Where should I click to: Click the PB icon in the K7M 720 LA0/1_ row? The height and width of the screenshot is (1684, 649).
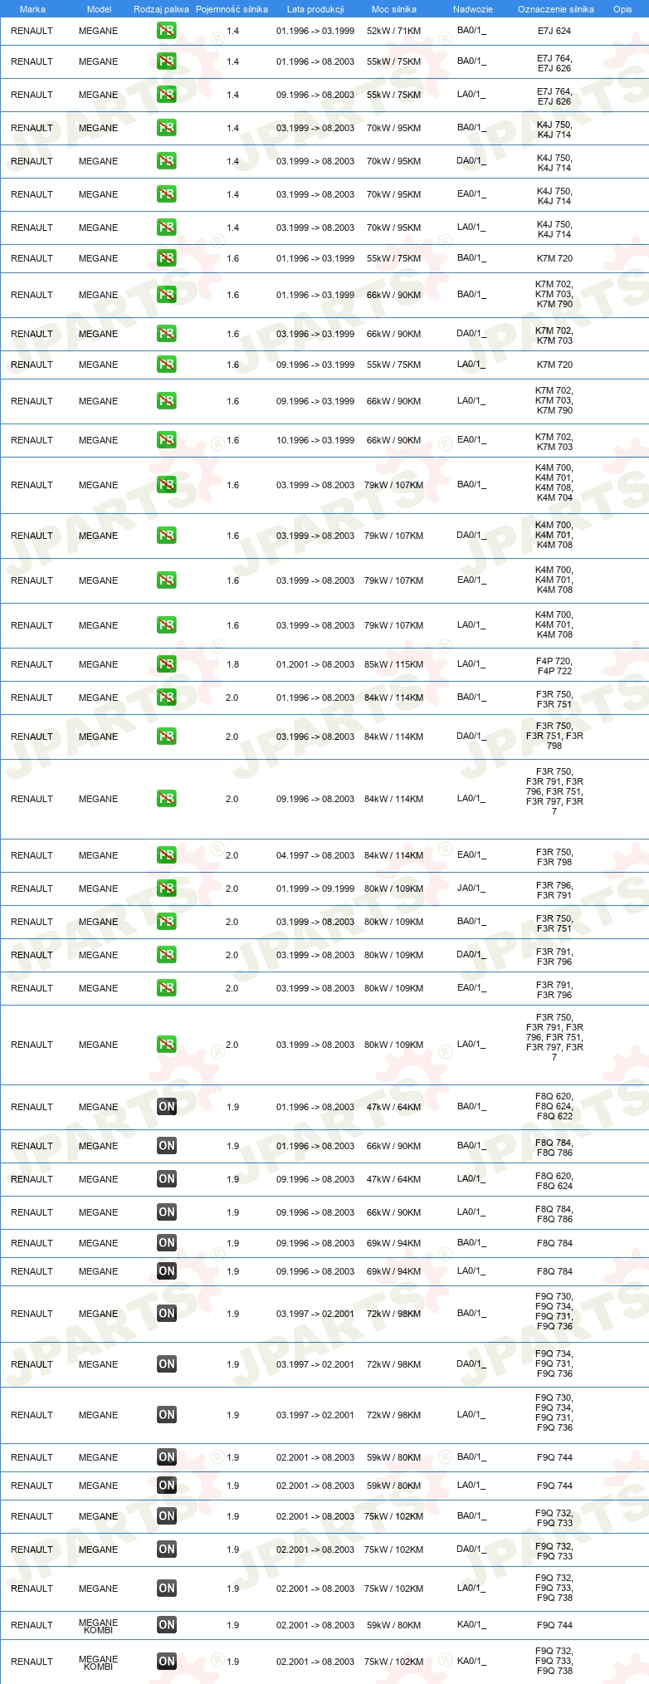tap(167, 365)
